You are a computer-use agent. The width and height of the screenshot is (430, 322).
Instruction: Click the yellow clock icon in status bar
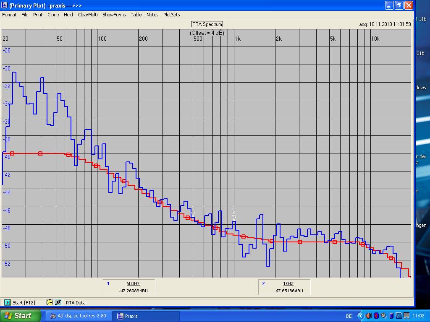coord(50,302)
